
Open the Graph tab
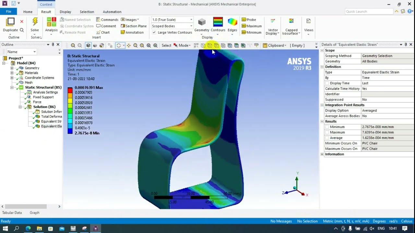(34, 213)
